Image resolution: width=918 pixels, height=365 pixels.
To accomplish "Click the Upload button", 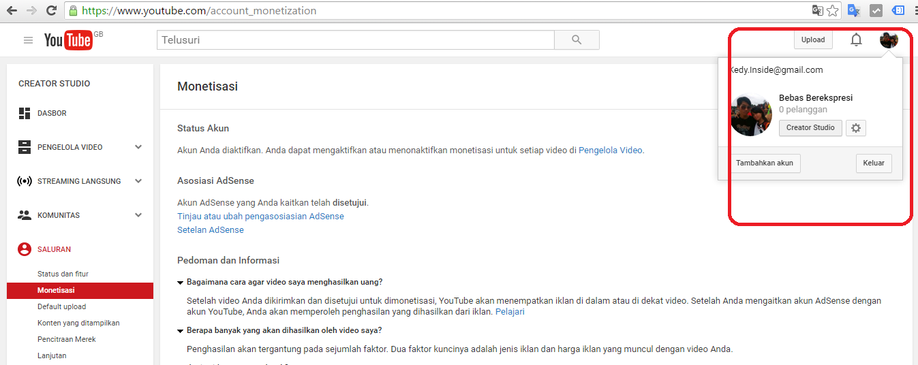I will 813,39.
